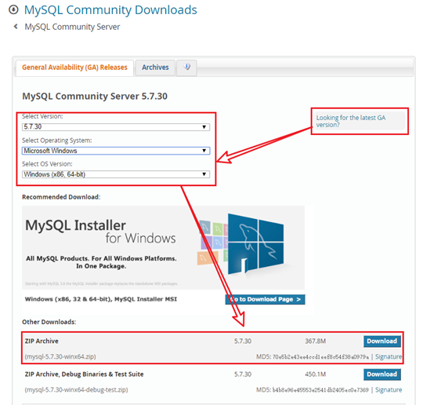This screenshot has height=405, width=434.
Task: Download the ZIP Archive Debug Binaries & Test Suite
Action: (x=382, y=374)
